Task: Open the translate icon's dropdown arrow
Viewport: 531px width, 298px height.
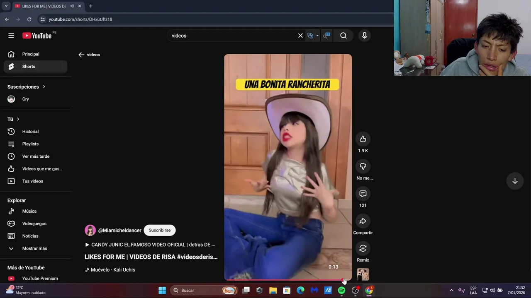Action: 317,36
